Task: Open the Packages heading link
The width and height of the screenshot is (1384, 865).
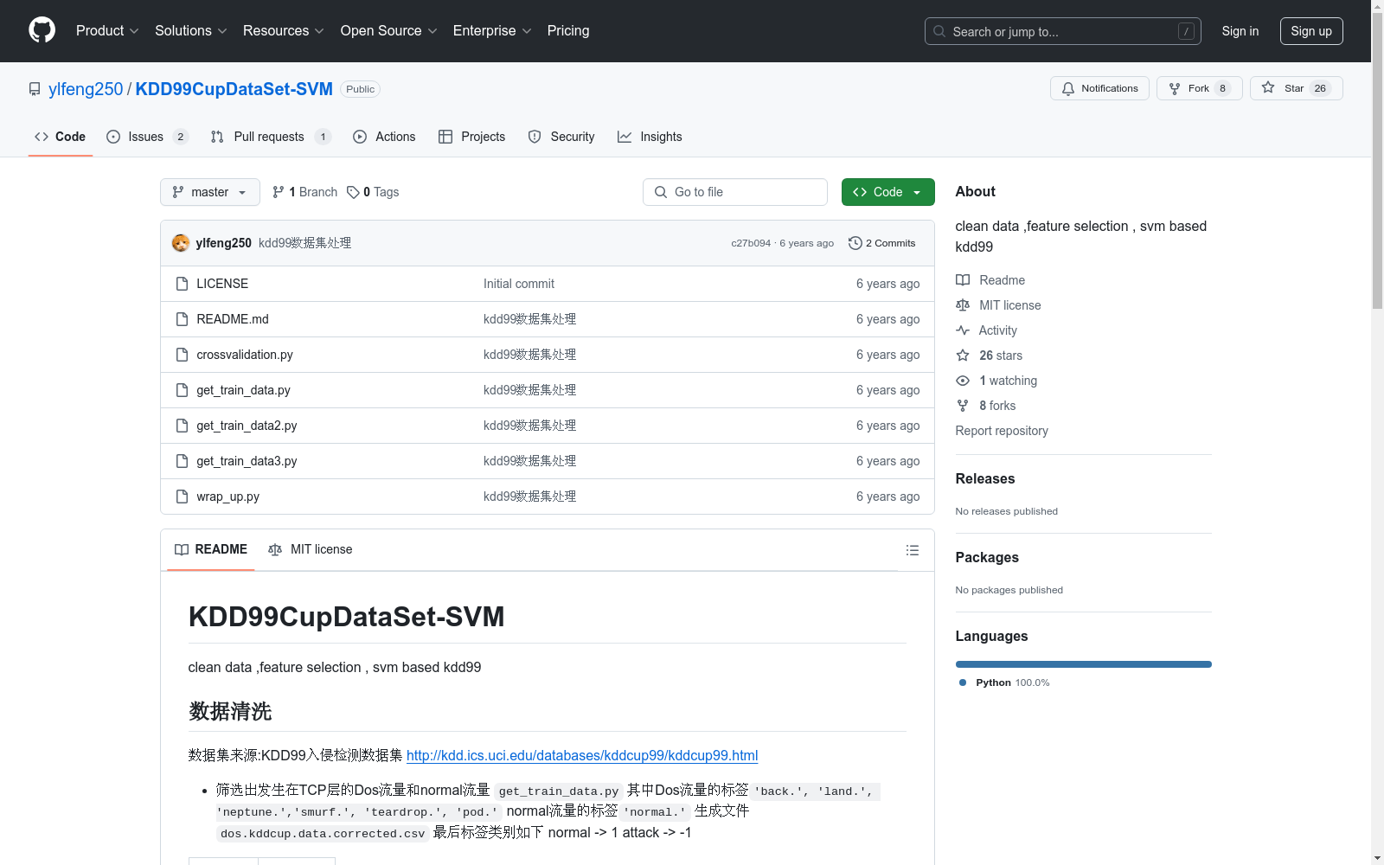Action: tap(987, 557)
